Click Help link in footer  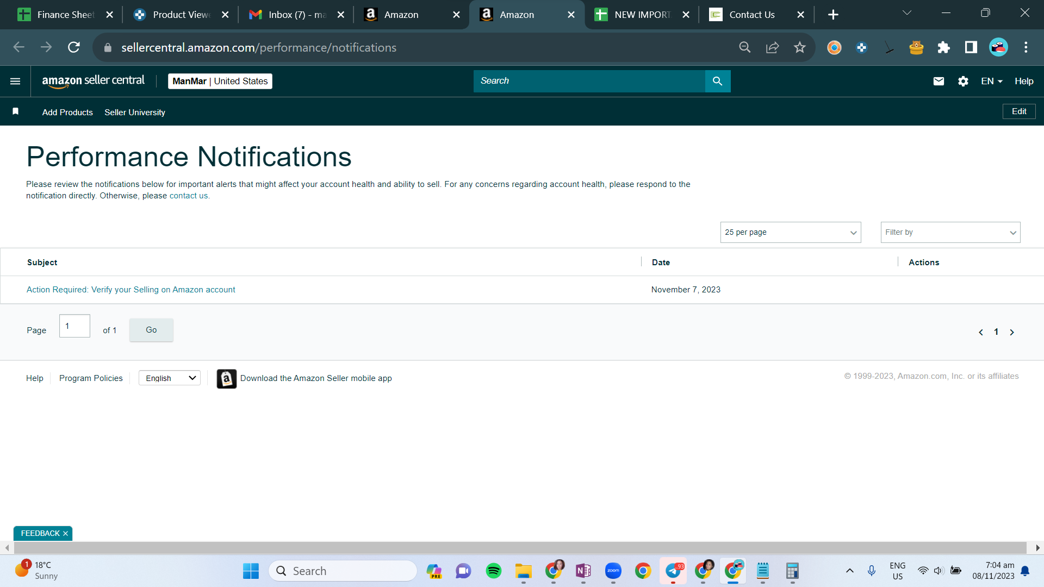click(x=35, y=378)
